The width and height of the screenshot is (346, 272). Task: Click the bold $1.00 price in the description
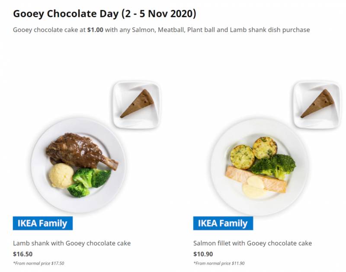95,30
